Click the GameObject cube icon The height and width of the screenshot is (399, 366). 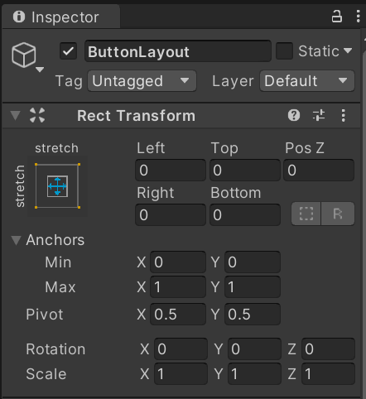pos(24,55)
